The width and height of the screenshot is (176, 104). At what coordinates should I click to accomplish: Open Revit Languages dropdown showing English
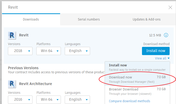77,51
